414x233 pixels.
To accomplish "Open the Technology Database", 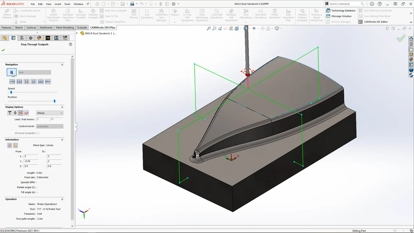I will coord(341,10).
